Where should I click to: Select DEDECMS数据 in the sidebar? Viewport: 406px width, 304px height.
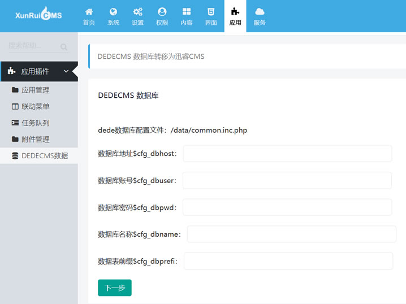coord(39,155)
